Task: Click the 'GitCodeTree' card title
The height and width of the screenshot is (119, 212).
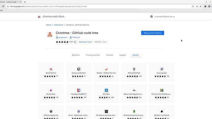Action: point(51,73)
